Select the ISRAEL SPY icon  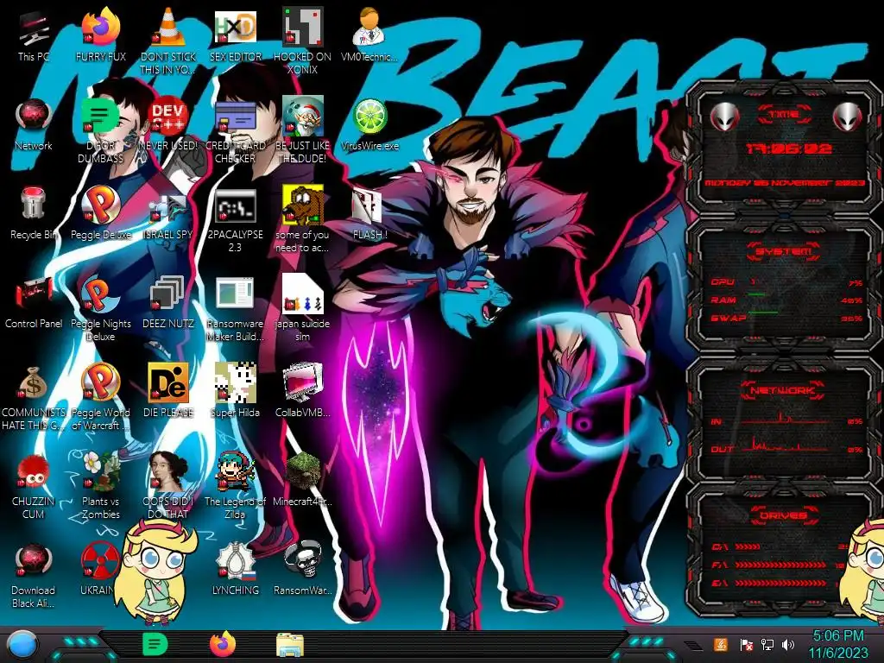point(168,208)
